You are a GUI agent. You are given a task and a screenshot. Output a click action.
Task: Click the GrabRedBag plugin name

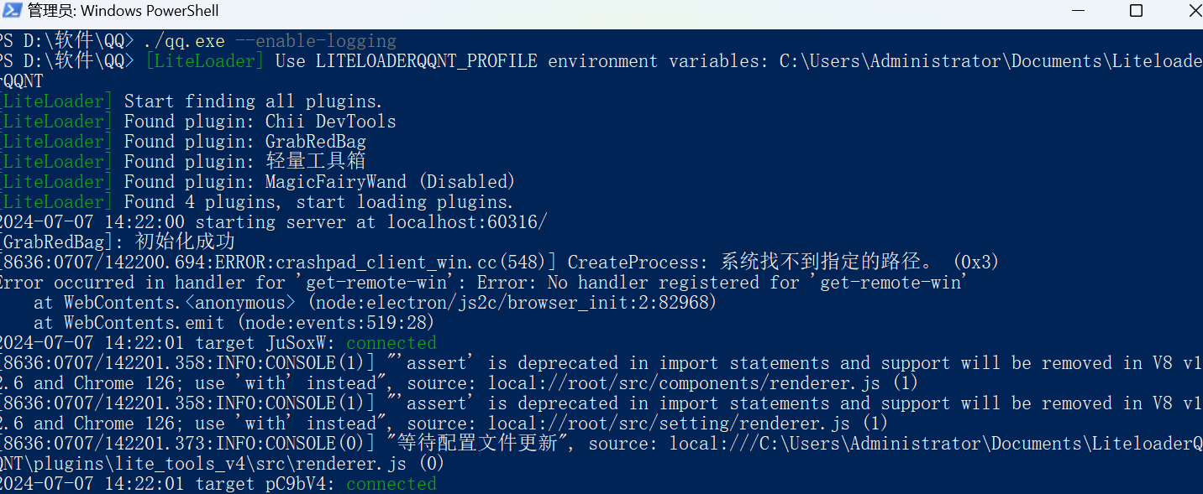click(316, 141)
